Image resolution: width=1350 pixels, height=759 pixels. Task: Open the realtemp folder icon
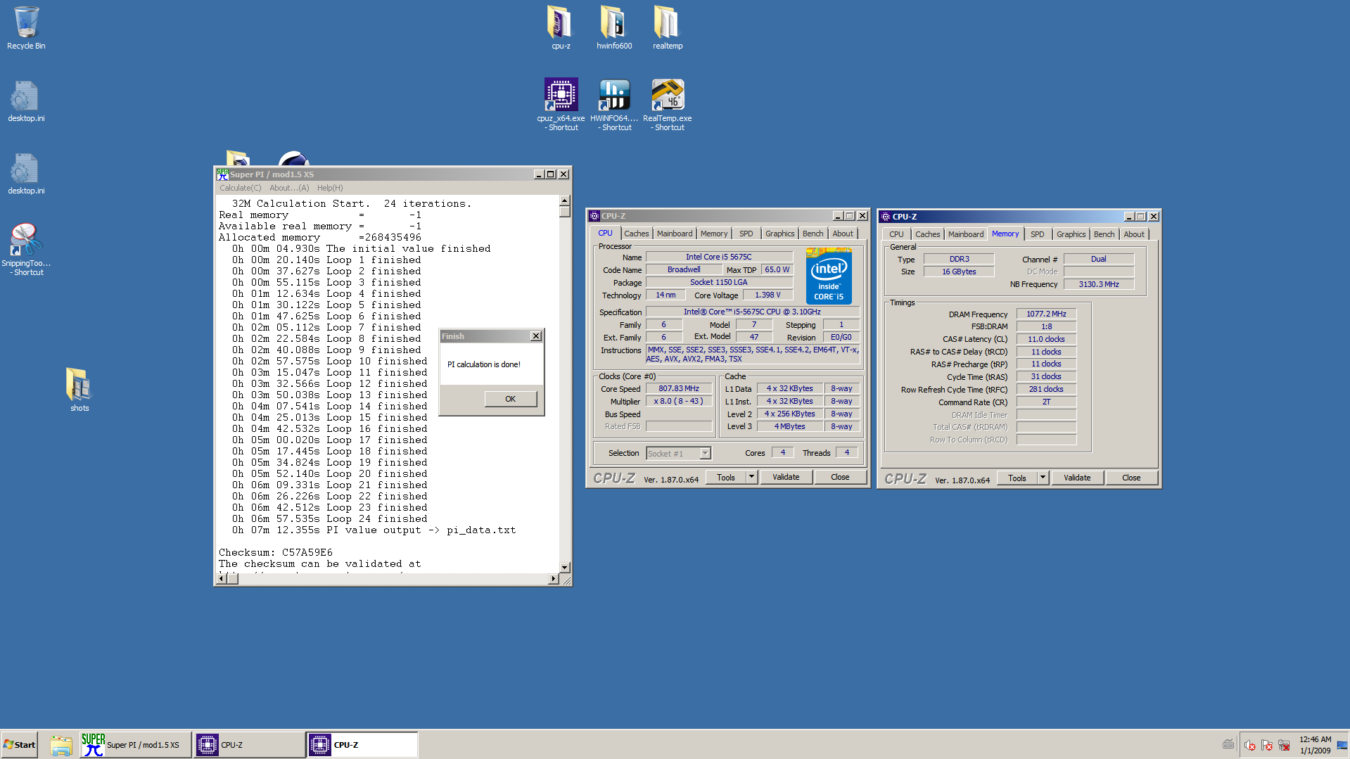coord(668,28)
